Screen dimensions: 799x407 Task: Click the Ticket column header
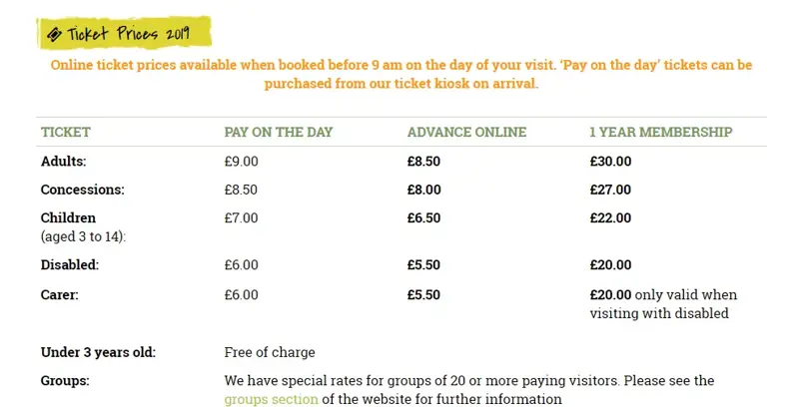[66, 132]
